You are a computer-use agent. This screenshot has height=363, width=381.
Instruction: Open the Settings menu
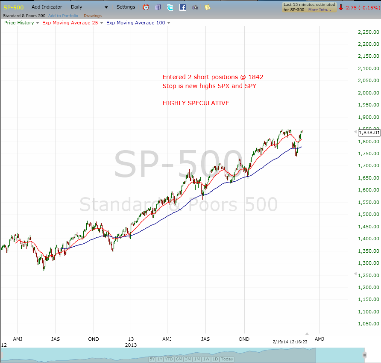126,7
